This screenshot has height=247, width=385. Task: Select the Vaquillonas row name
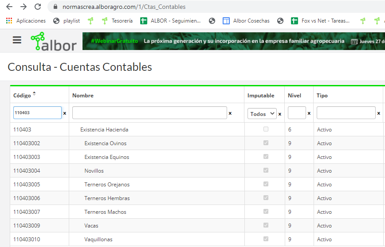pyautogui.click(x=98, y=239)
